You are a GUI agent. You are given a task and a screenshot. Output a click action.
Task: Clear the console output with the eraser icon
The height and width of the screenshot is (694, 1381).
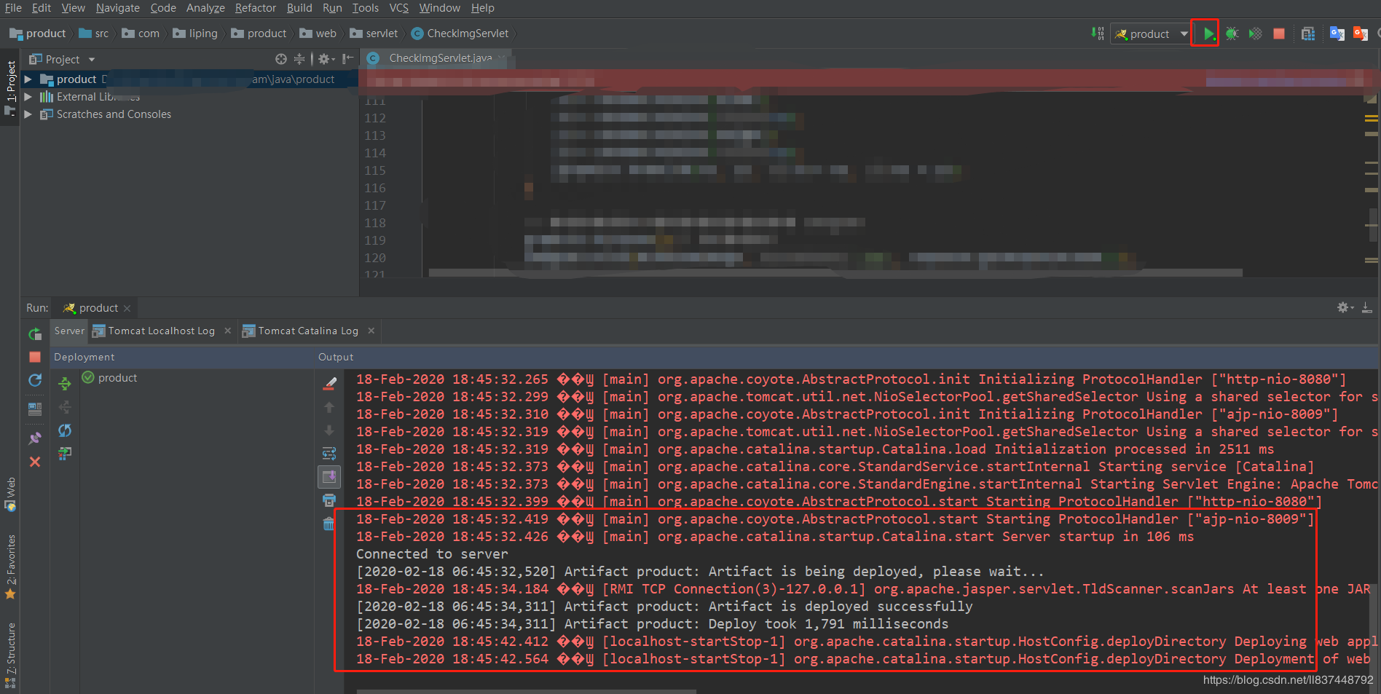(x=329, y=384)
